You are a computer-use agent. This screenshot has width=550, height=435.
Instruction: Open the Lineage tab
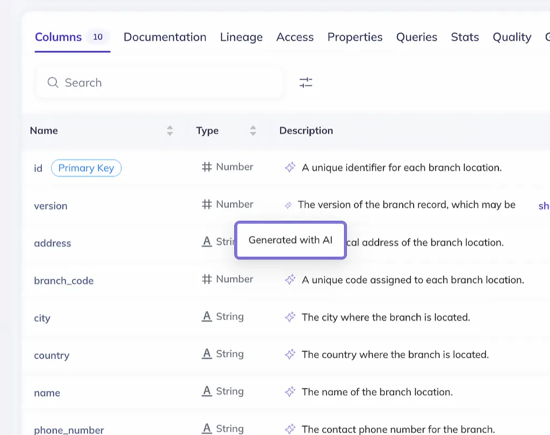pyautogui.click(x=241, y=37)
